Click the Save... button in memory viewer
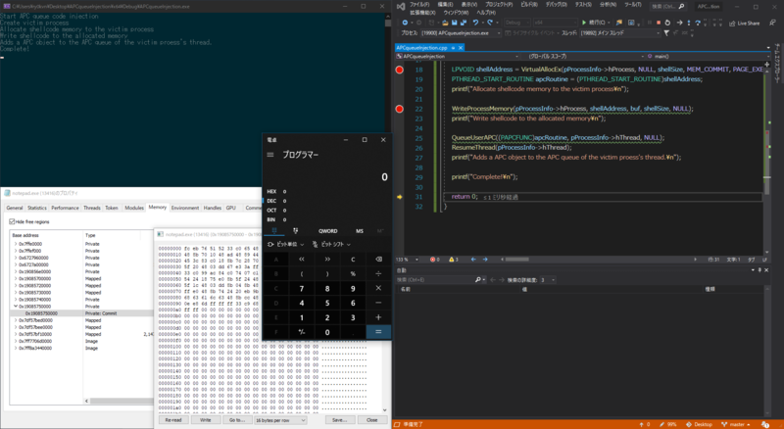Viewport: 784px width, 429px height. (339, 420)
